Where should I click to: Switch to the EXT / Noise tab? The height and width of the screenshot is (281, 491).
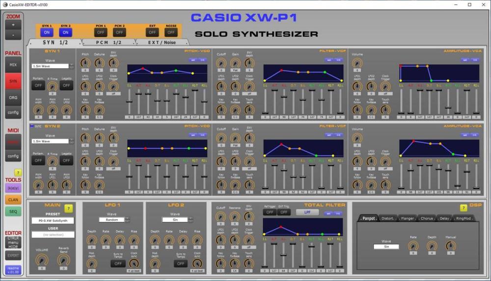tap(162, 42)
